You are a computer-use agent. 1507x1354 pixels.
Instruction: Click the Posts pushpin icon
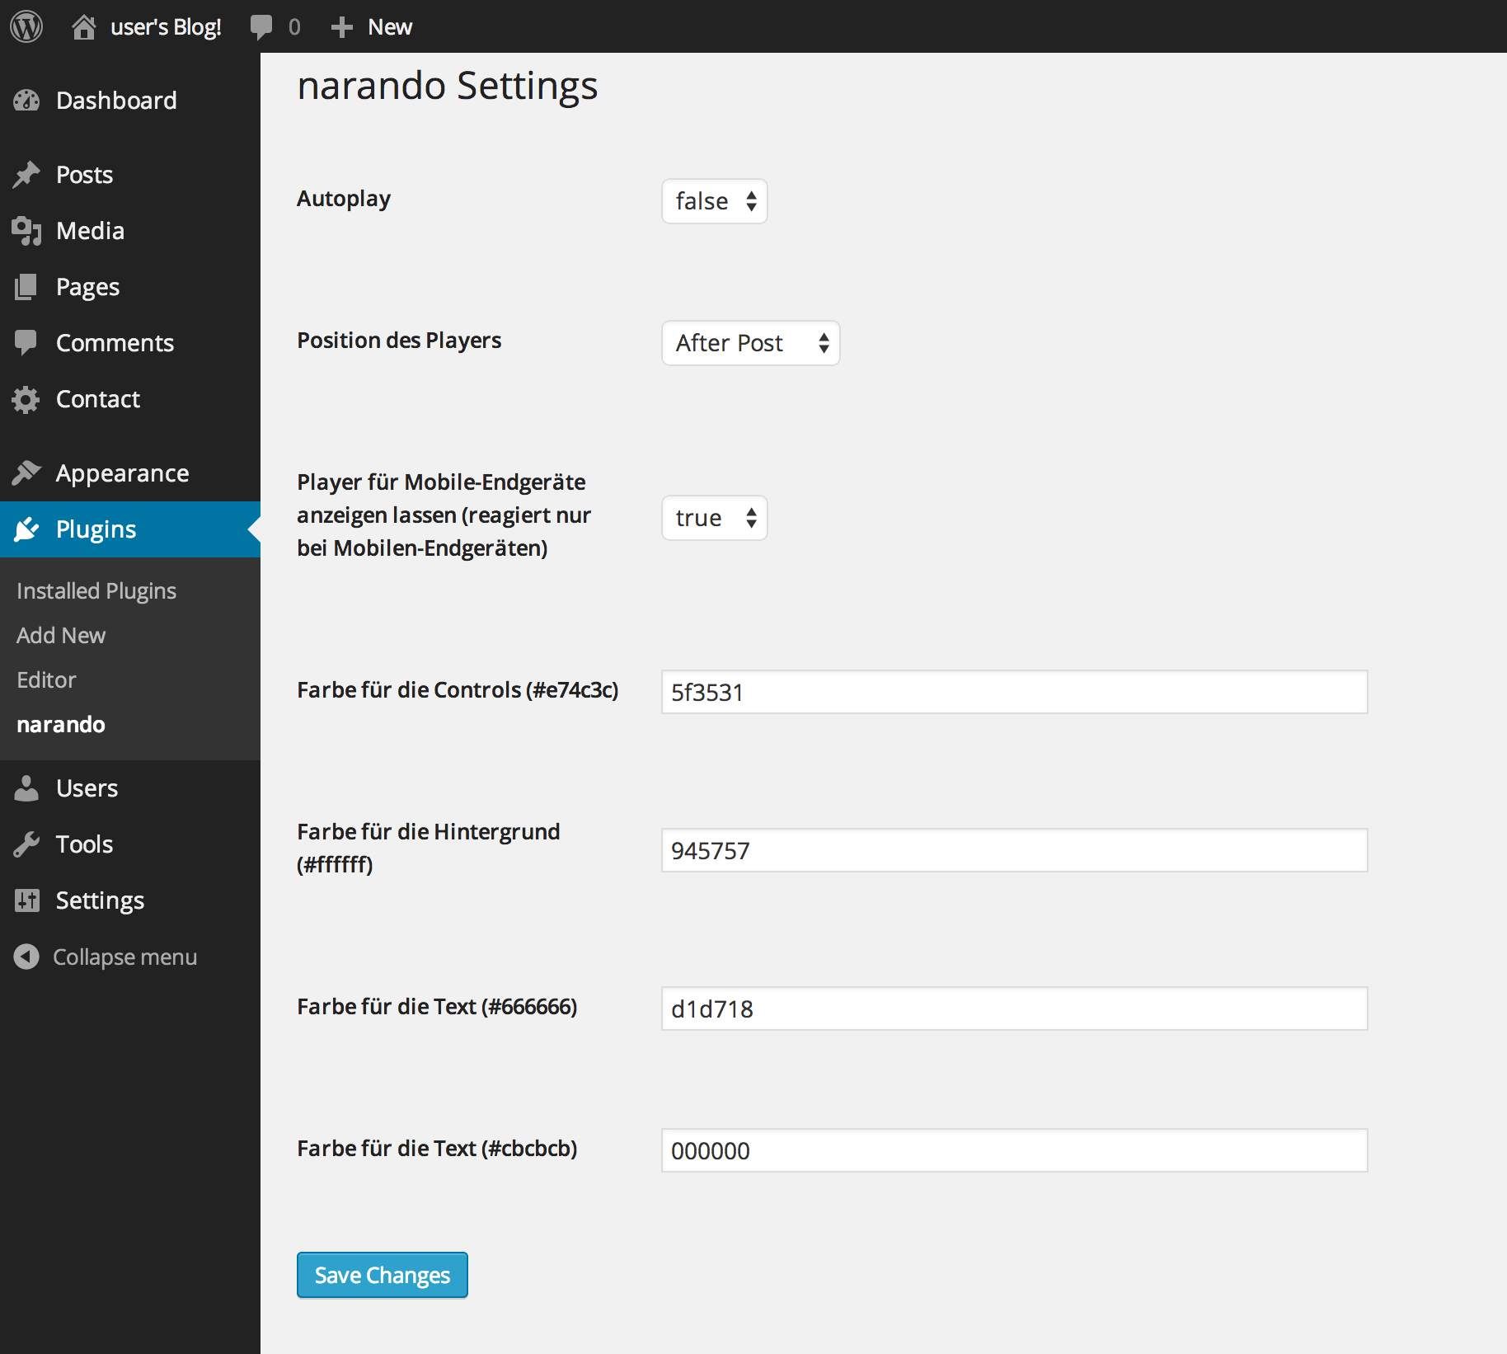(x=26, y=175)
